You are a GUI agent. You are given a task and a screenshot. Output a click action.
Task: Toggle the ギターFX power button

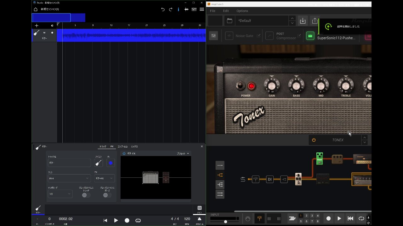[124, 153]
